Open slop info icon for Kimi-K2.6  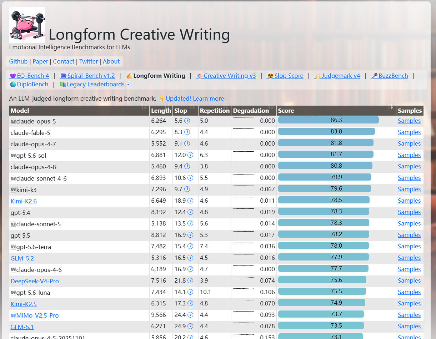(190, 201)
